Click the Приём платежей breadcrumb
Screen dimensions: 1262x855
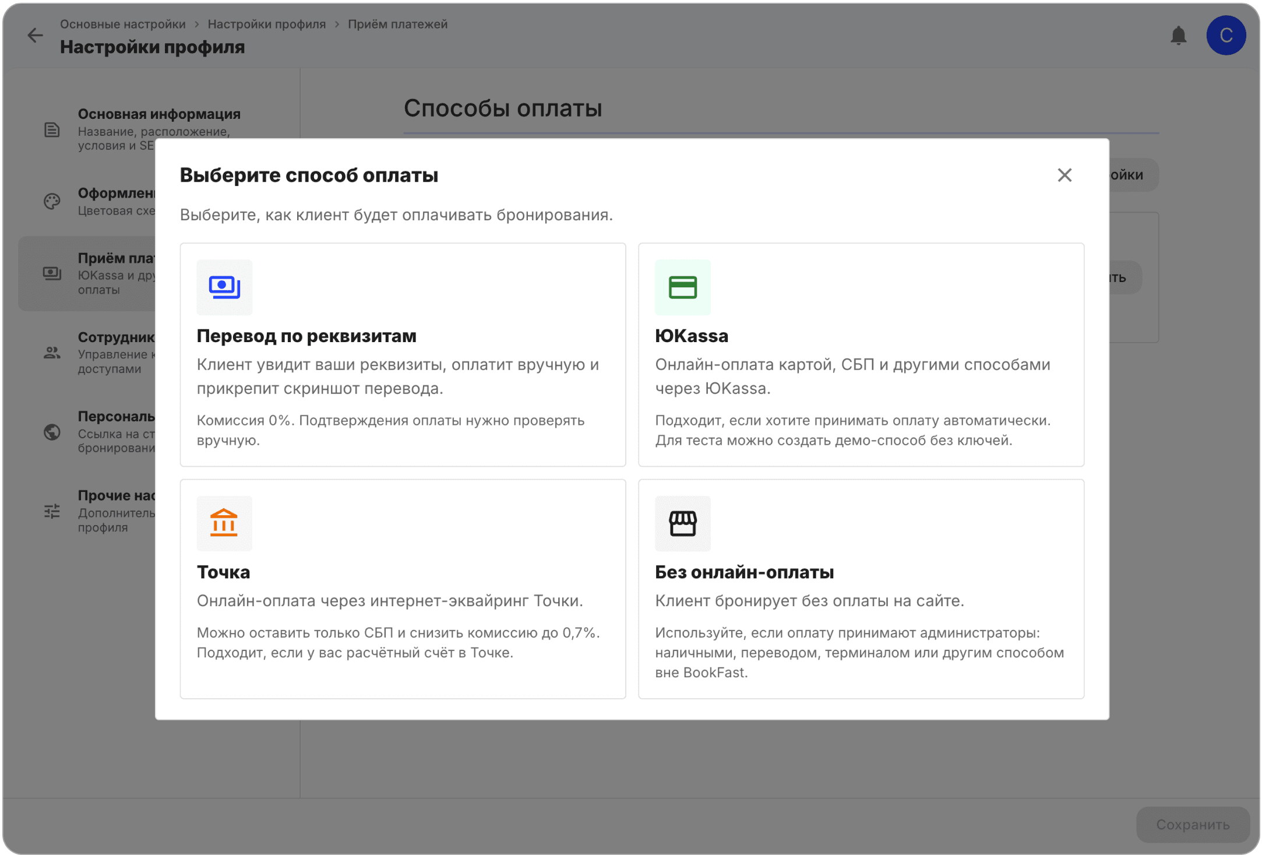398,24
